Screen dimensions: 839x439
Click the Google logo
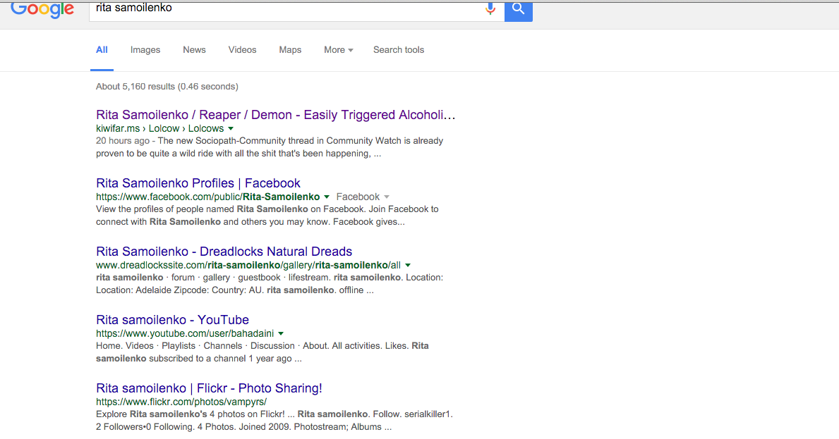42,10
